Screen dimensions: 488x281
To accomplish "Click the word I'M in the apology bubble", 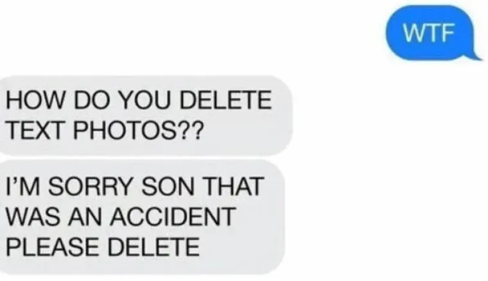I will 22,186.
